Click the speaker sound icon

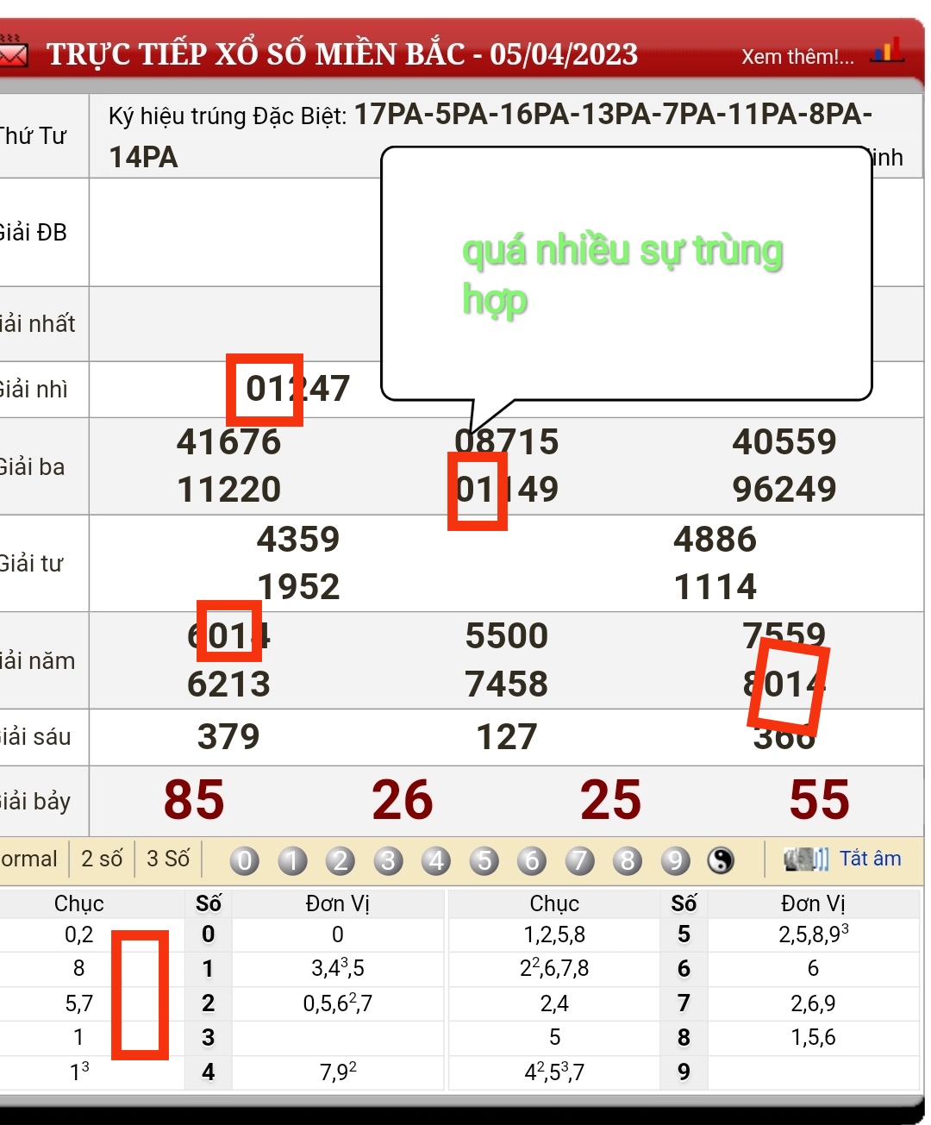[x=806, y=859]
